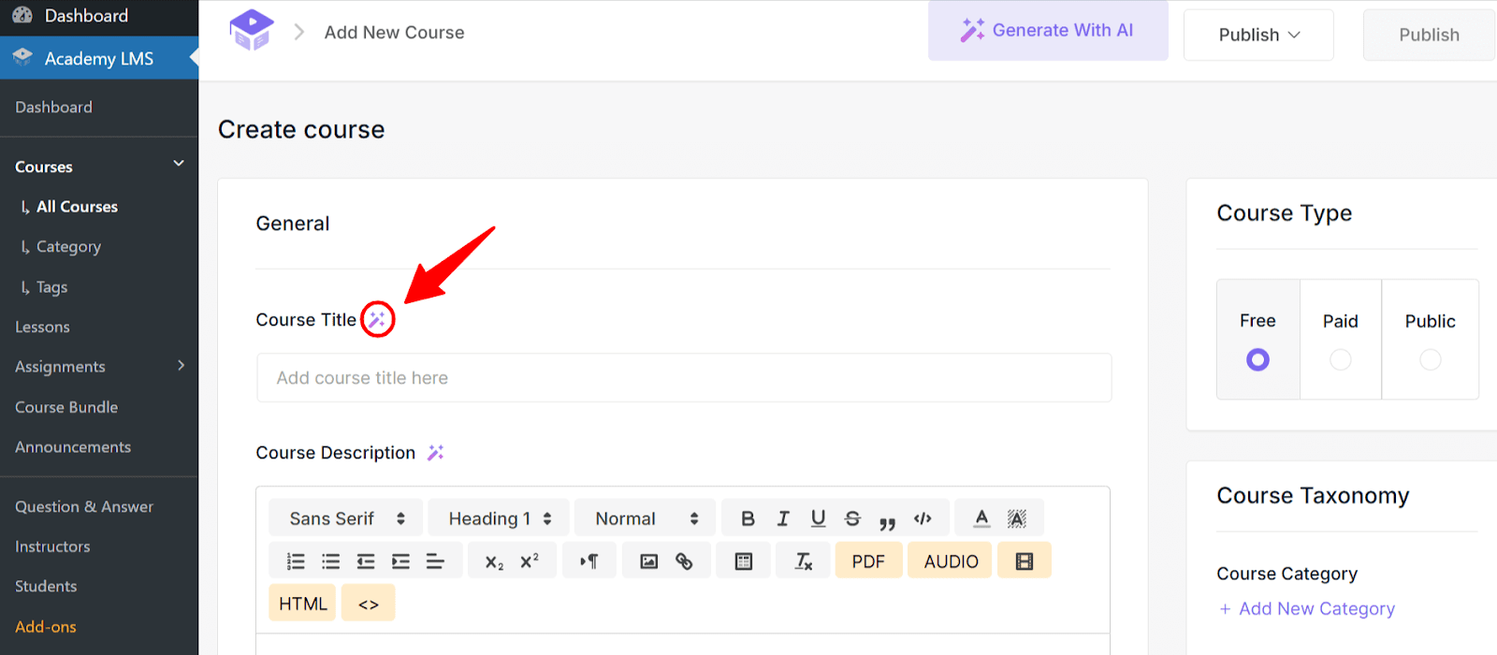Screen dimensions: 1497x655
Task: Click the video film-strip embed button
Action: click(x=1025, y=560)
